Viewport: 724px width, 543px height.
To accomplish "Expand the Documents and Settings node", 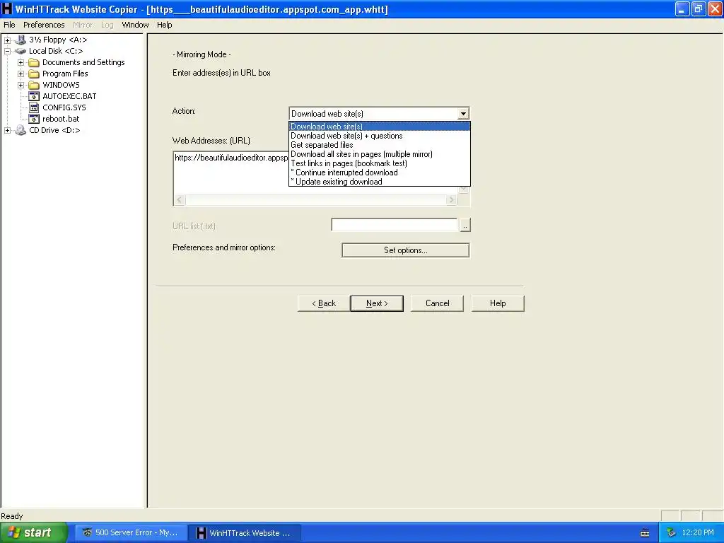I will tap(21, 62).
